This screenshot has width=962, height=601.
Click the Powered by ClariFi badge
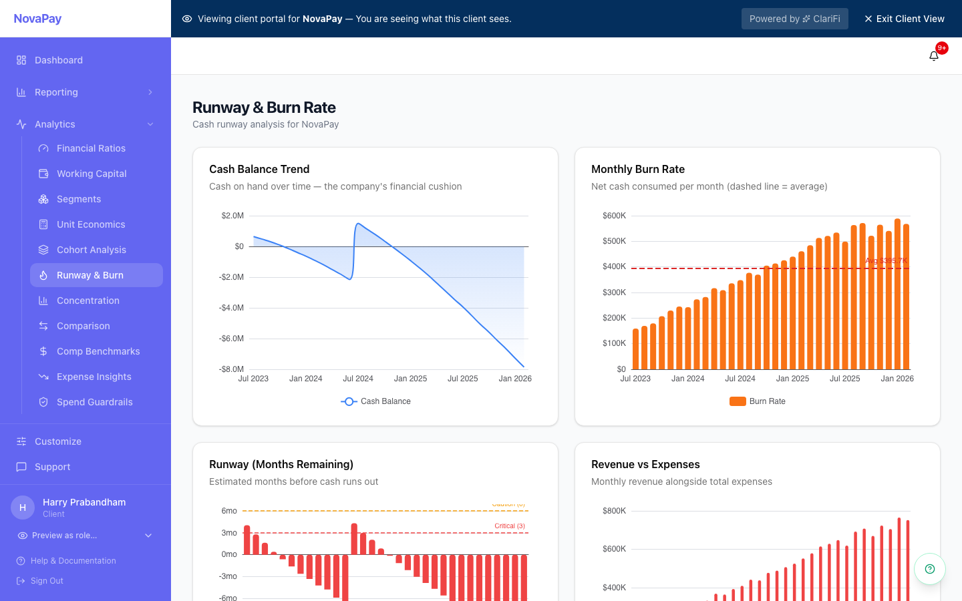coord(794,19)
